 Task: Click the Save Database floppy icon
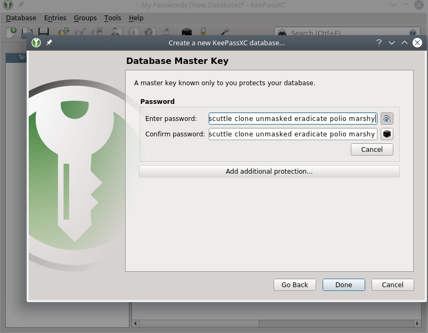[x=44, y=33]
